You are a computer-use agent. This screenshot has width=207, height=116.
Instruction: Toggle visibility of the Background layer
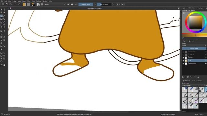pos(183,63)
